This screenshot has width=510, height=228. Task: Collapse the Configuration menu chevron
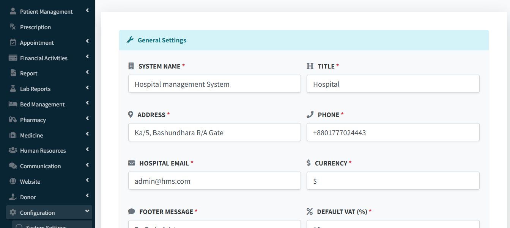tap(87, 211)
